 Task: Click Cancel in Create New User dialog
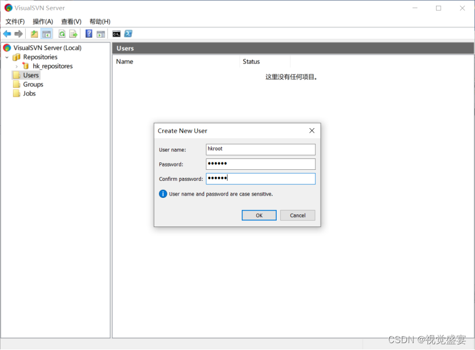point(297,215)
